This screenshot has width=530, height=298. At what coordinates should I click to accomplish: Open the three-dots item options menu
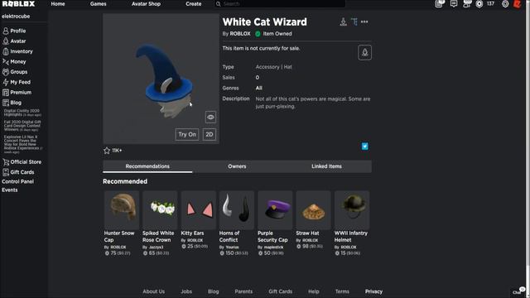coord(364,22)
